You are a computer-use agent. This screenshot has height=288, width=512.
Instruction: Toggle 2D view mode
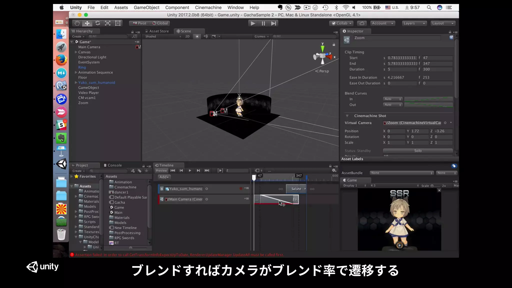coord(187,36)
